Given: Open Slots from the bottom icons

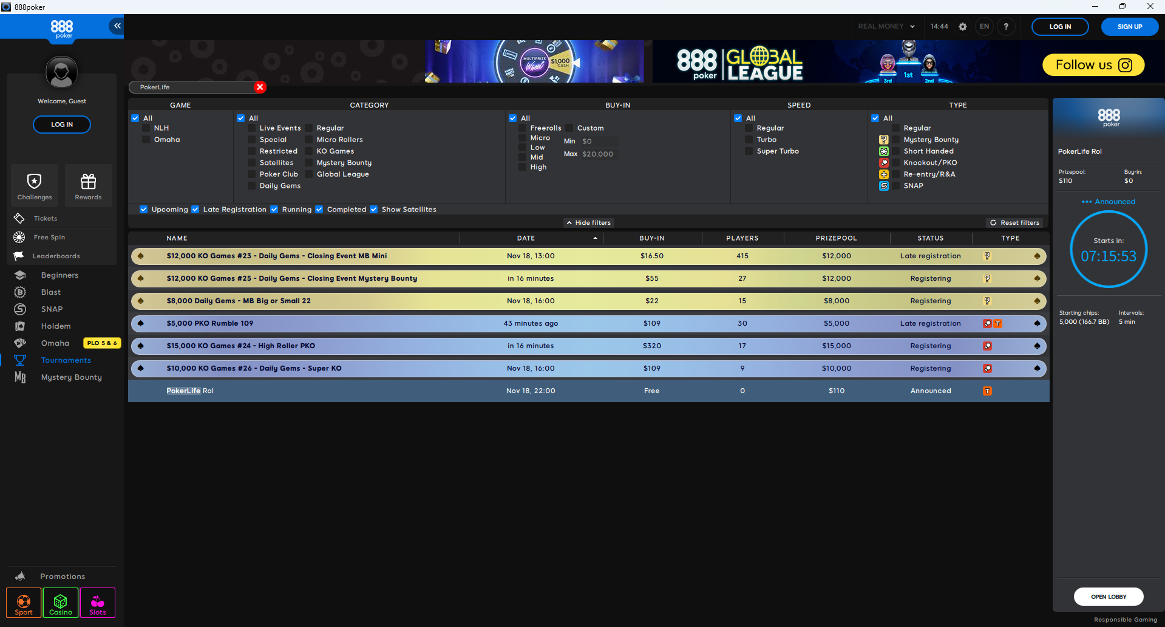Looking at the screenshot, I should 97,602.
